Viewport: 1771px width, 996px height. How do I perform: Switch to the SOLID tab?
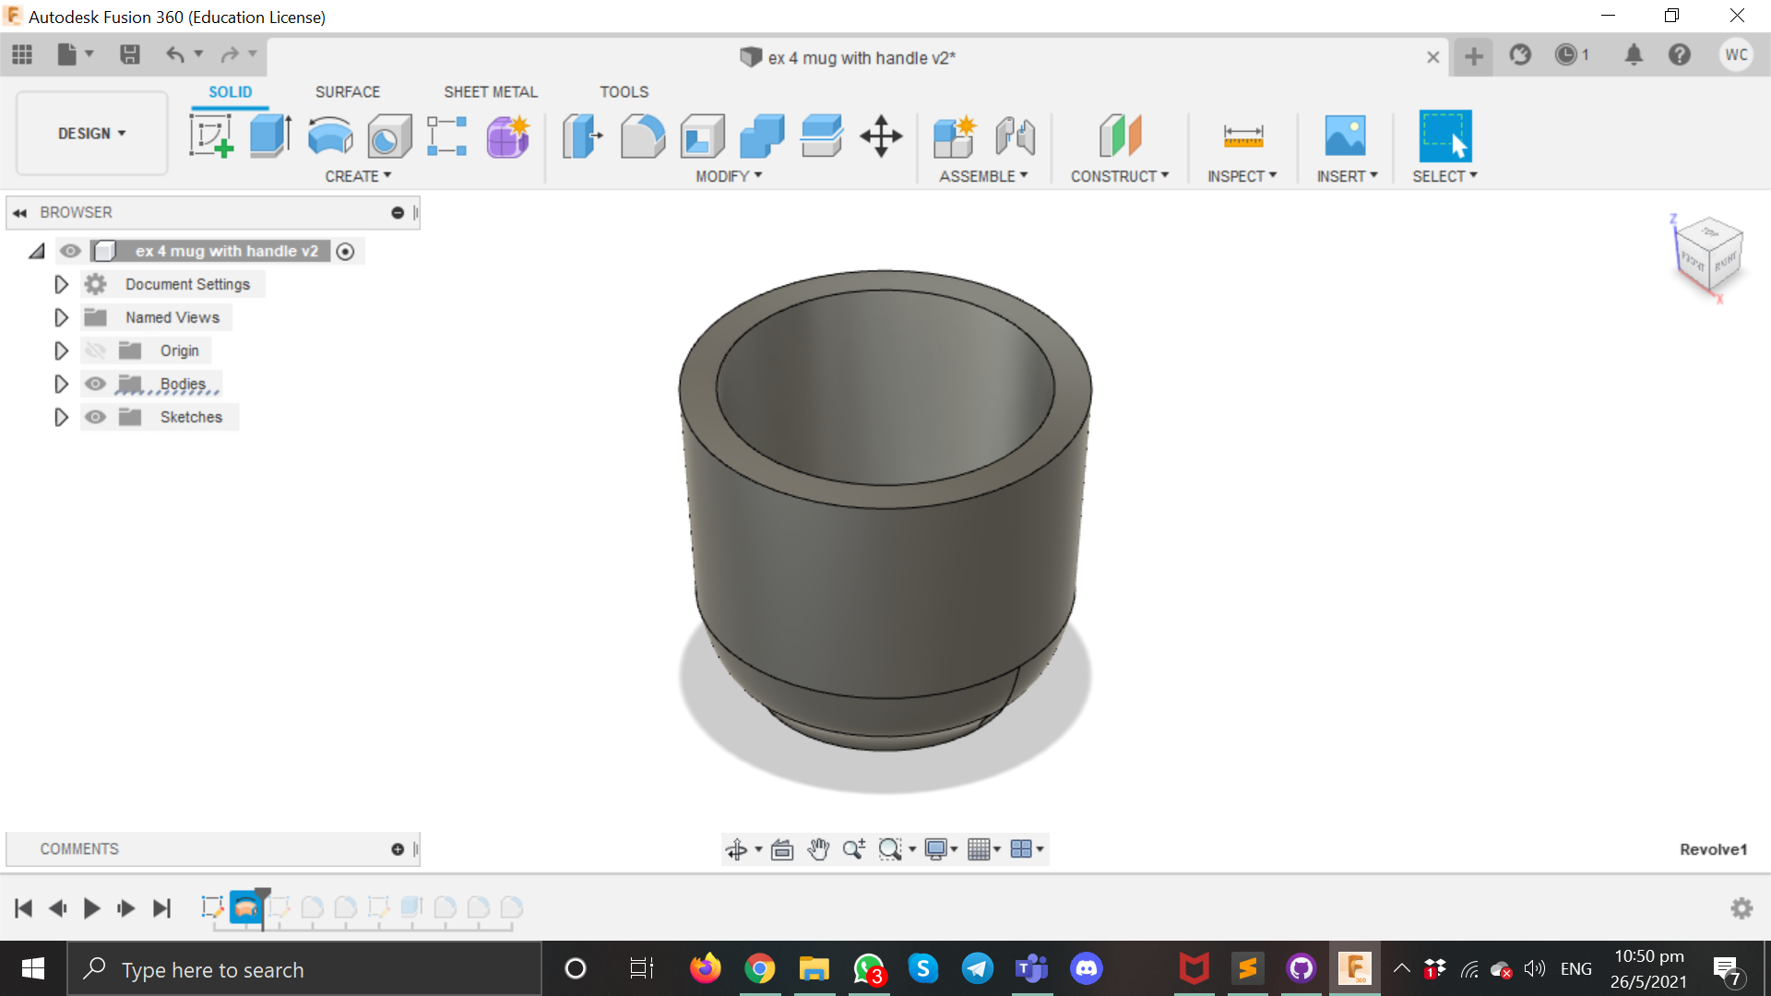click(230, 92)
